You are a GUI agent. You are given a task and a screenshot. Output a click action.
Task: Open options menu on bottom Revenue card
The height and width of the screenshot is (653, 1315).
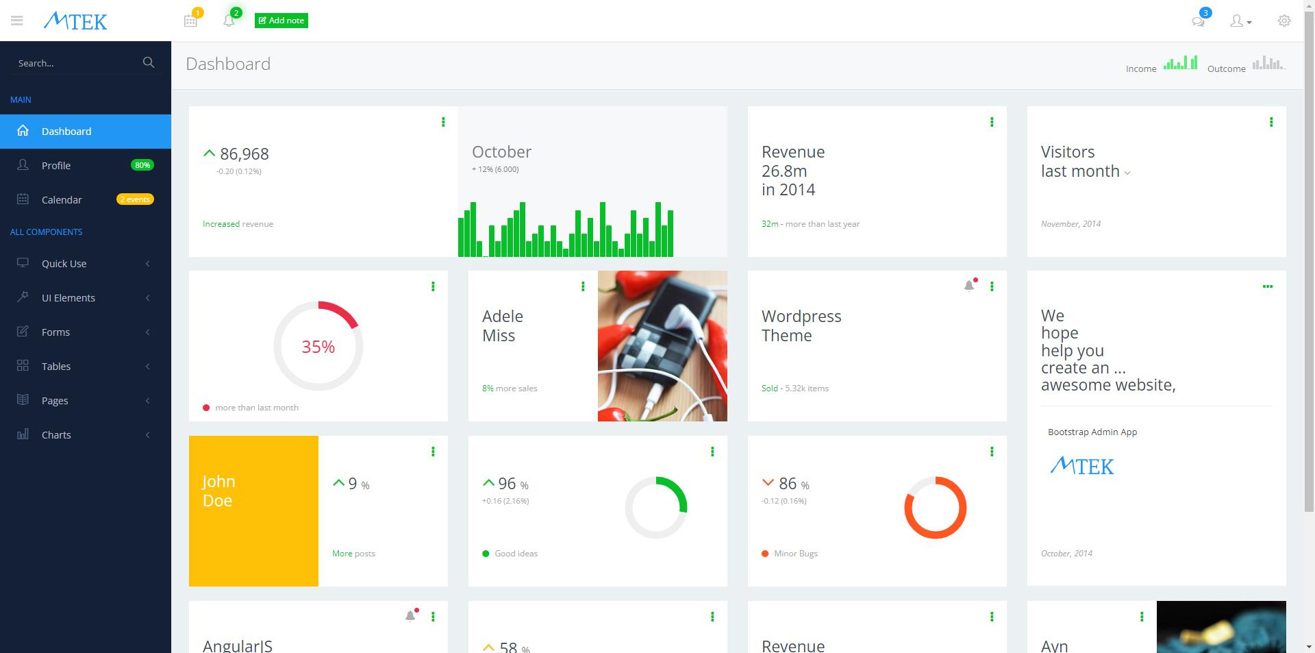992,617
